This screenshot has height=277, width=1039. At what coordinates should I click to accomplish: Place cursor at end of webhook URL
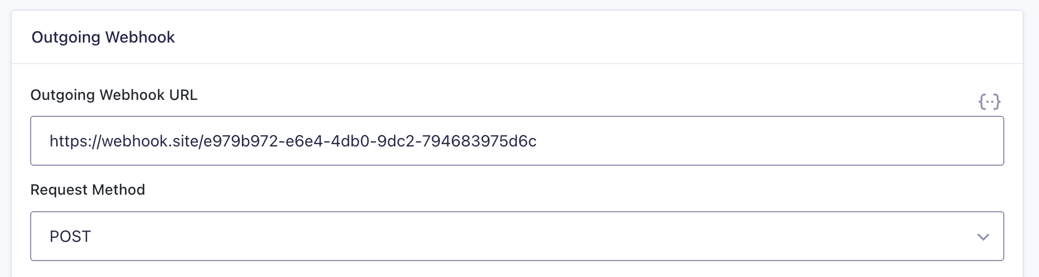pos(537,141)
